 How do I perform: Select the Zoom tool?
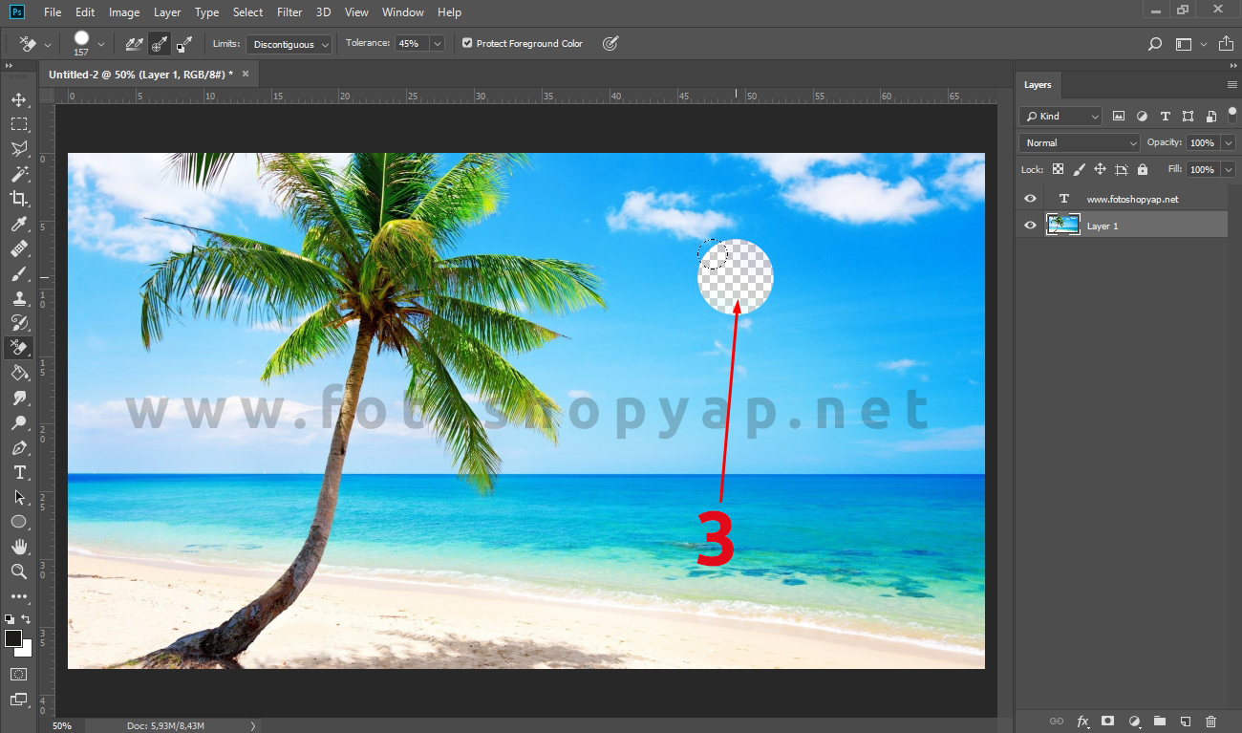click(18, 571)
